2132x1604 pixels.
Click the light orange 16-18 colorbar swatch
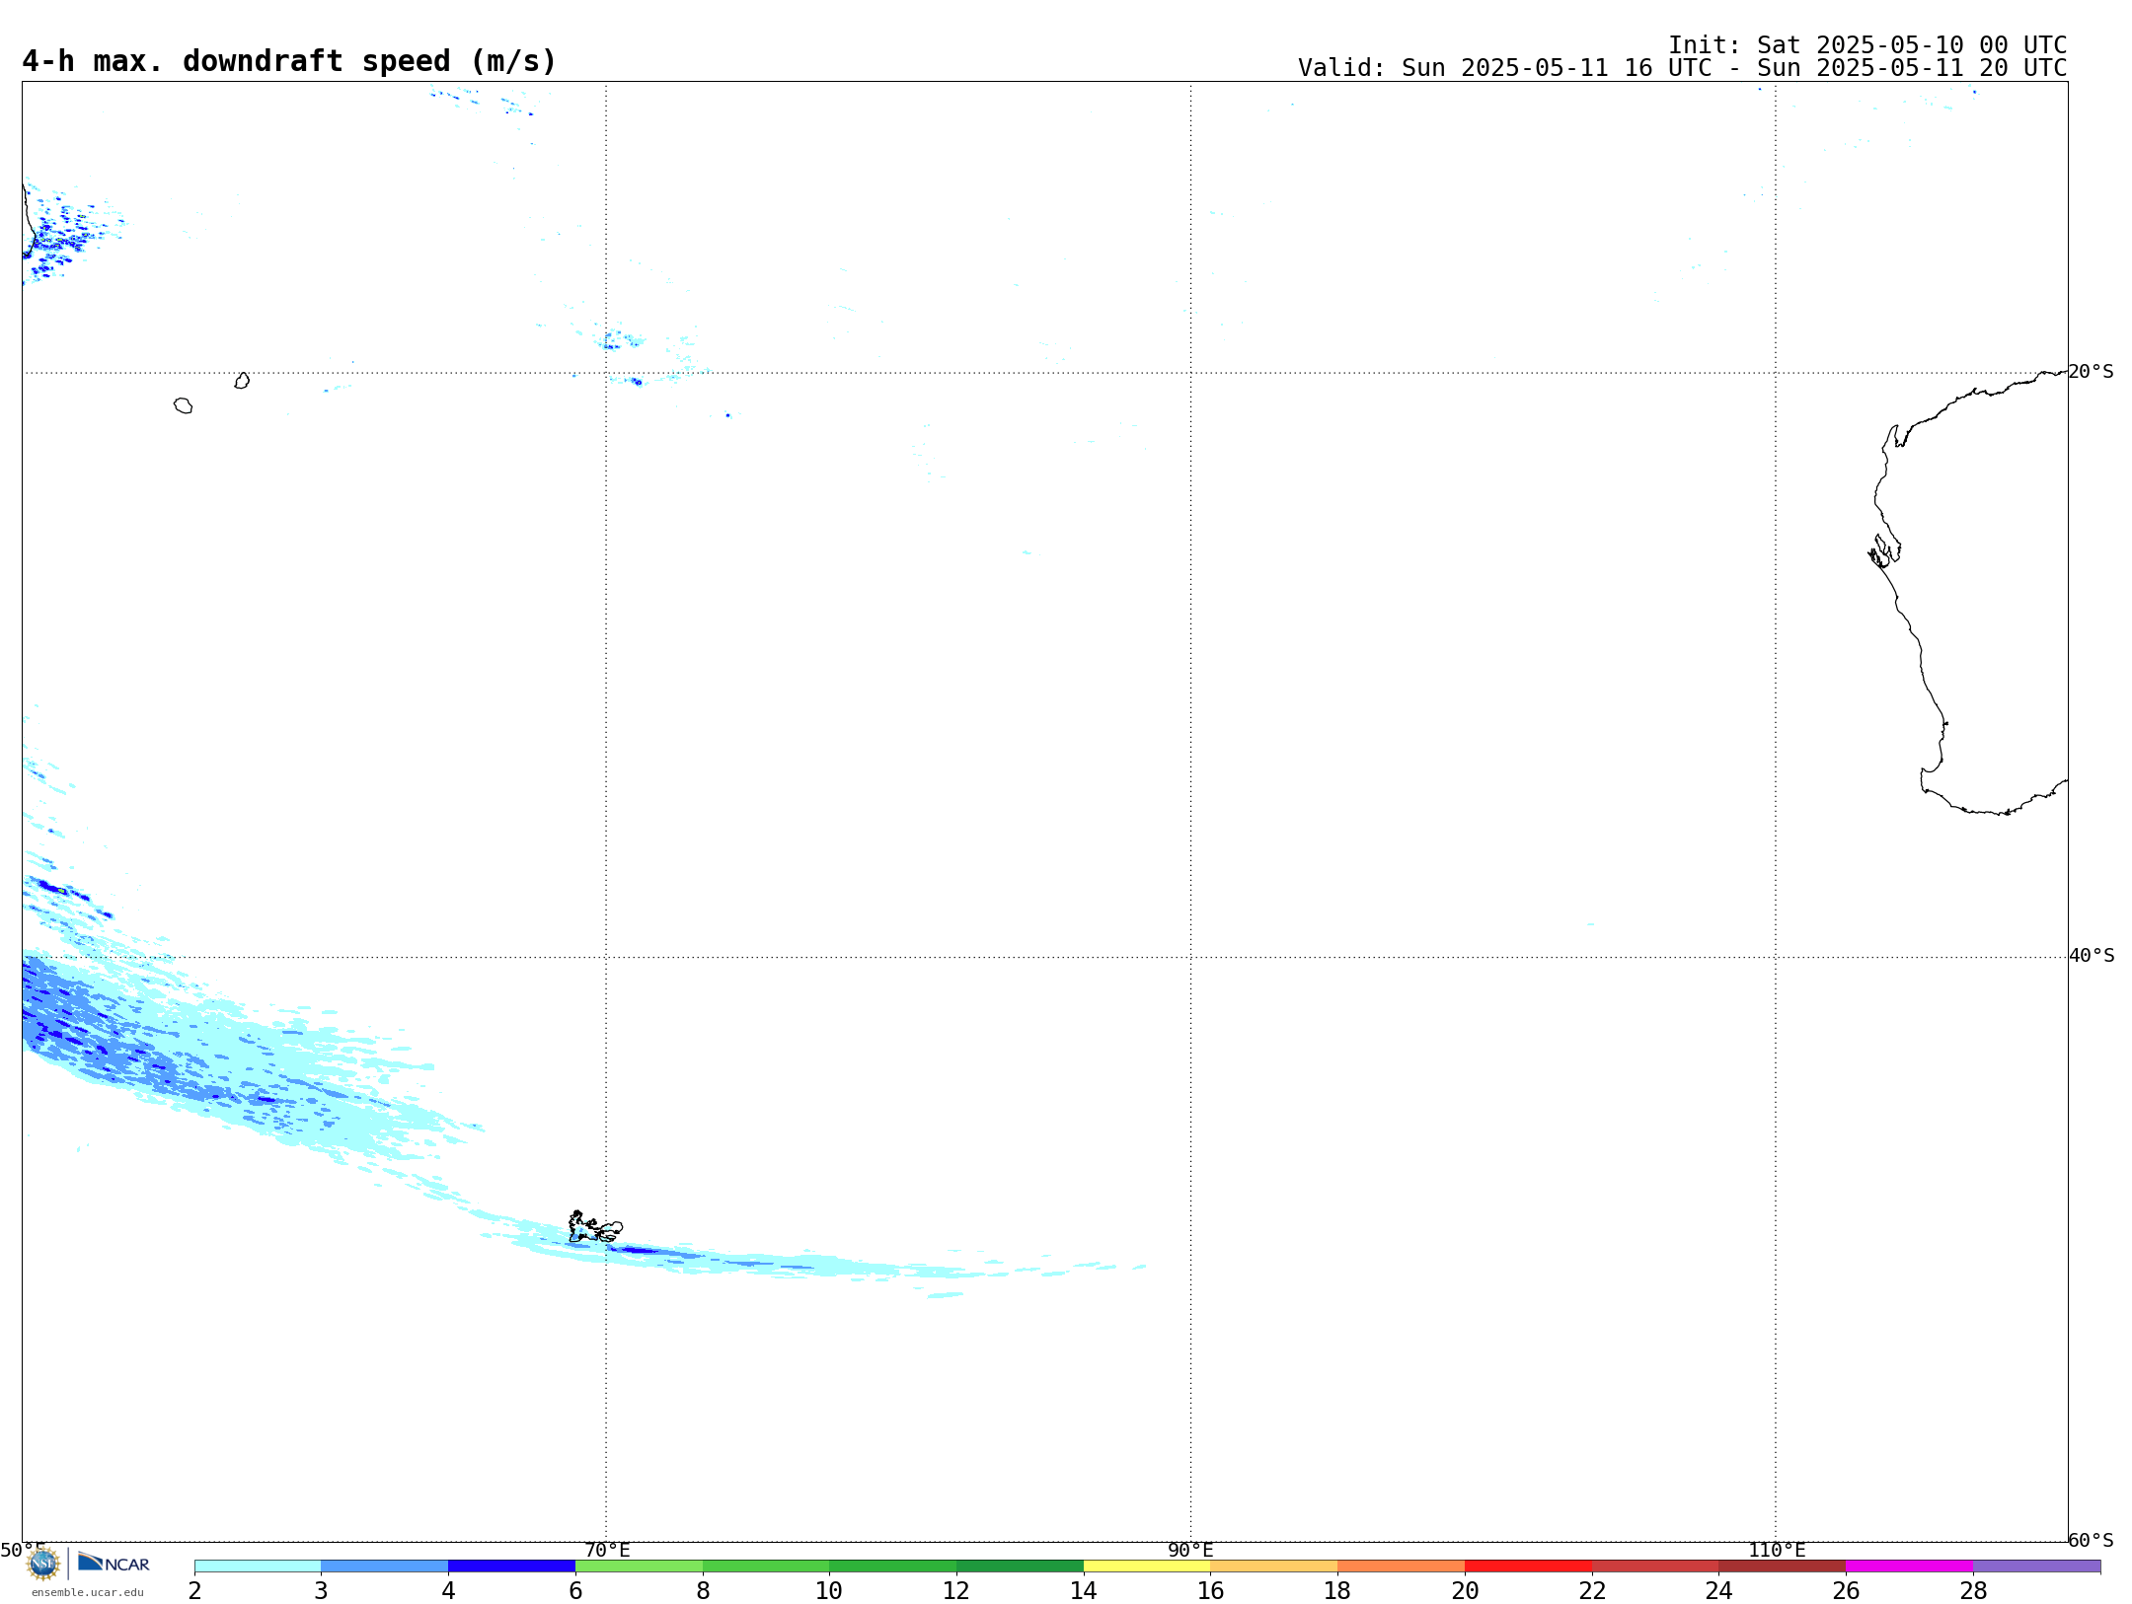(x=1274, y=1567)
